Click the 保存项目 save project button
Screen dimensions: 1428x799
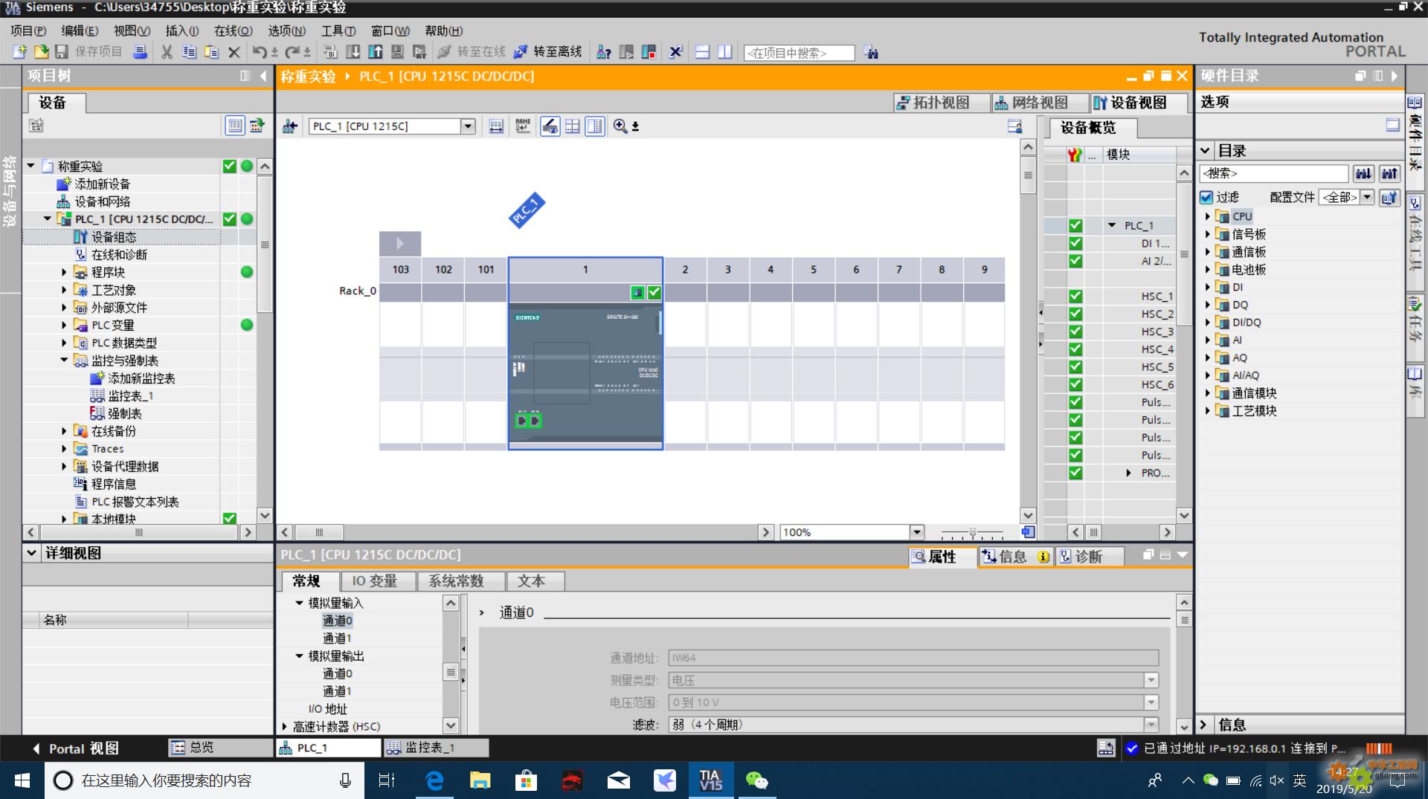(x=89, y=52)
